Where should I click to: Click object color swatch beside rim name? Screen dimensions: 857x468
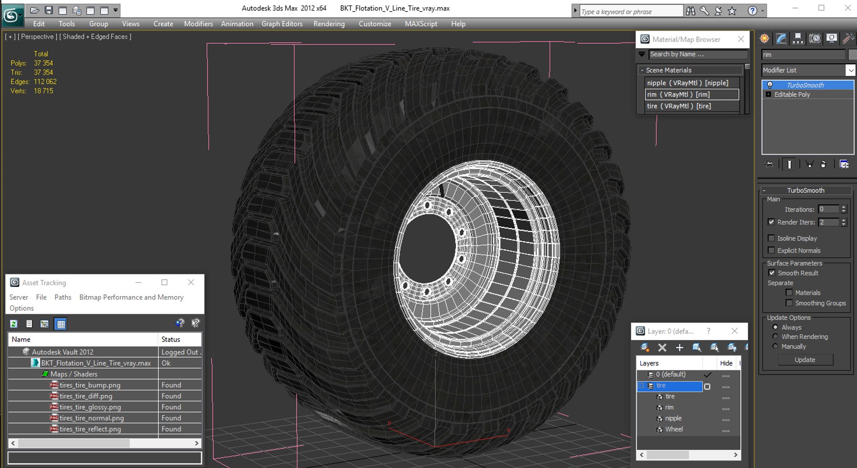click(852, 54)
